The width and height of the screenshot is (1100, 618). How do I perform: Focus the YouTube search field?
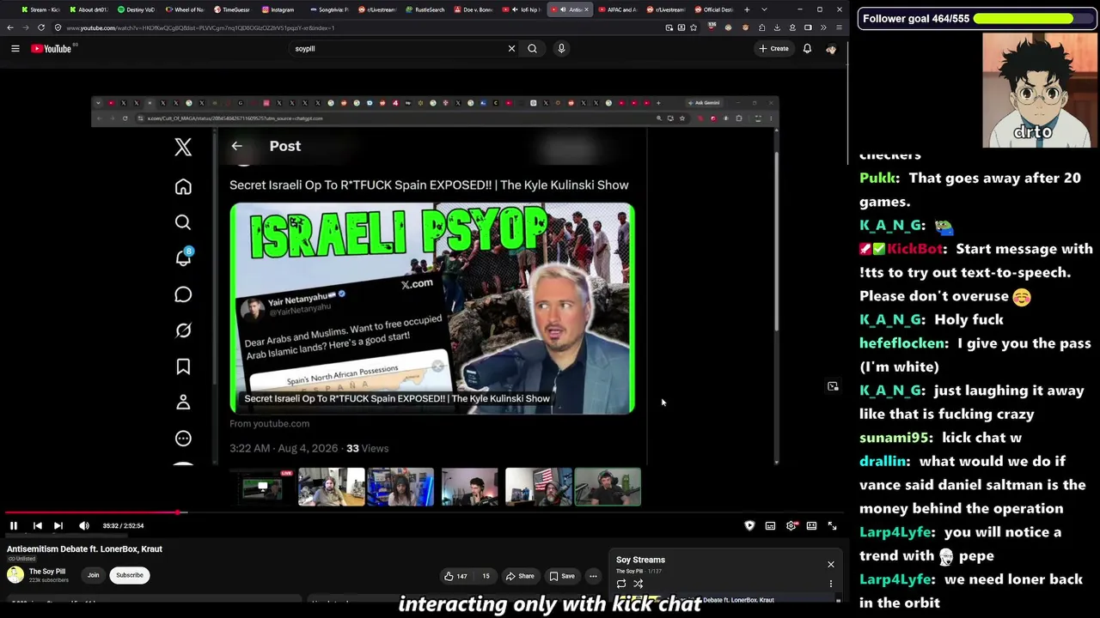click(398, 49)
